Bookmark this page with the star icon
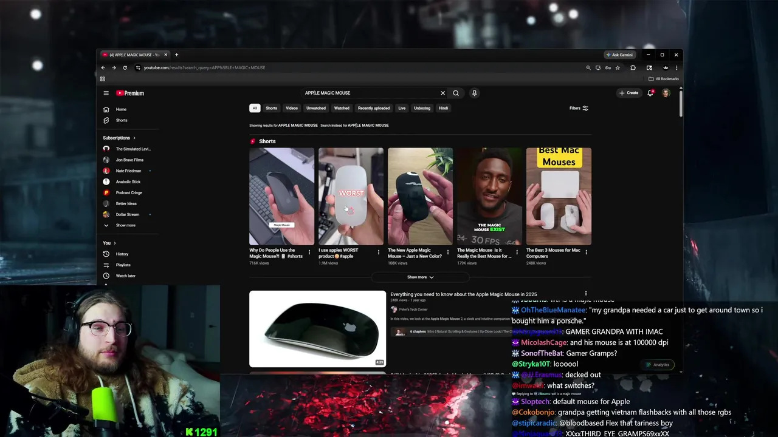Image resolution: width=778 pixels, height=437 pixels. [618, 67]
